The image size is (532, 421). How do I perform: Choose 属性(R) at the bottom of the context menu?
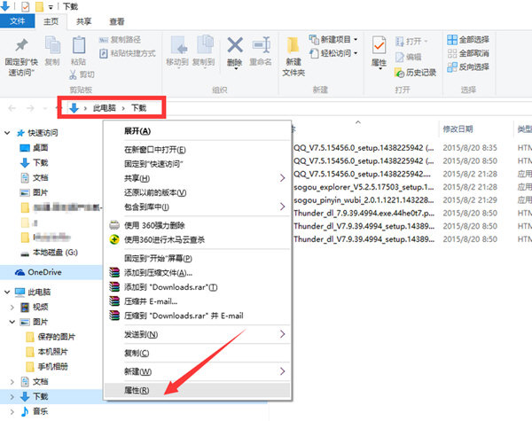tap(137, 389)
